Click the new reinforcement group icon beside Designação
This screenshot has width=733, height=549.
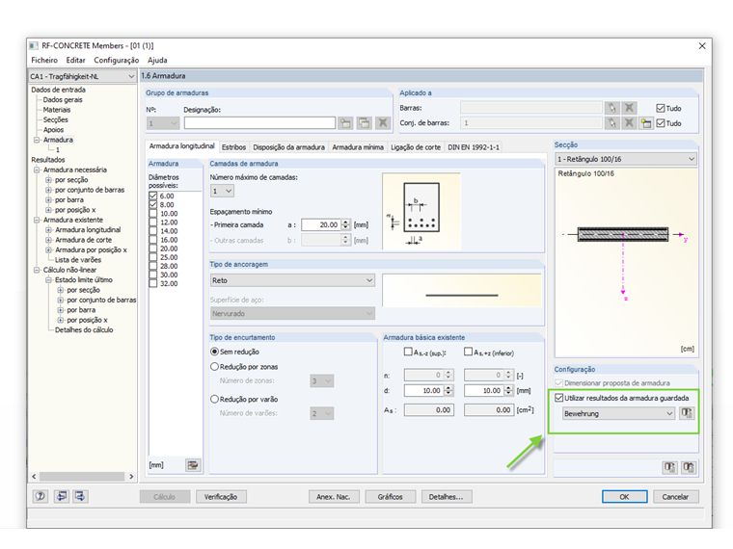pos(345,123)
